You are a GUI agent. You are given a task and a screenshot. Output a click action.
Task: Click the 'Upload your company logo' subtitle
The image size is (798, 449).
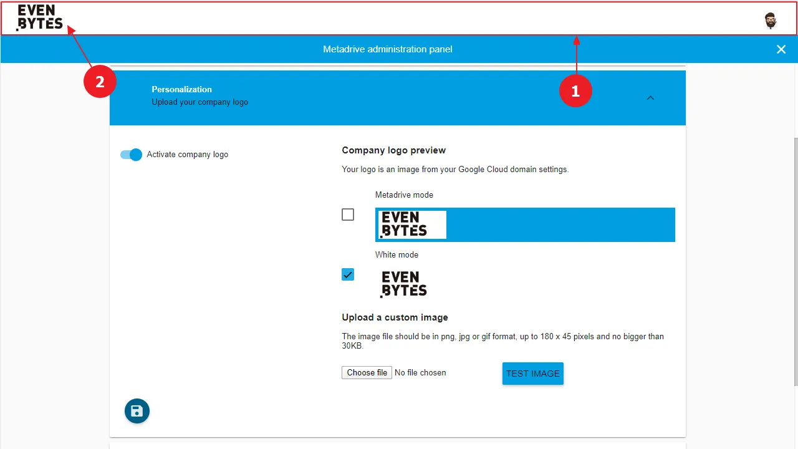200,102
